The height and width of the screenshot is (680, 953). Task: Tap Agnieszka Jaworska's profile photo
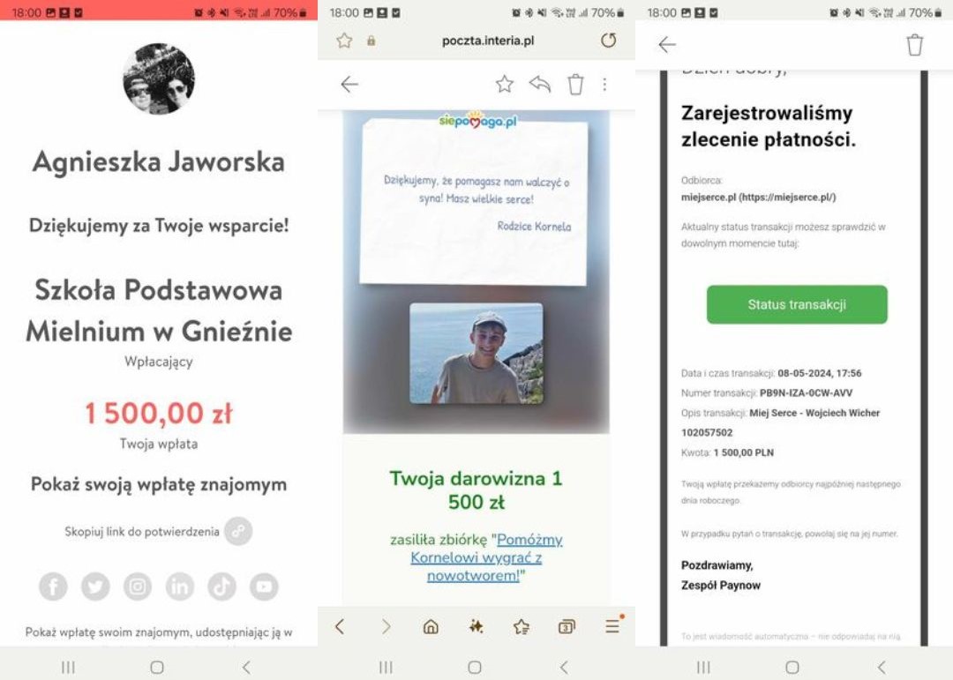[x=159, y=79]
